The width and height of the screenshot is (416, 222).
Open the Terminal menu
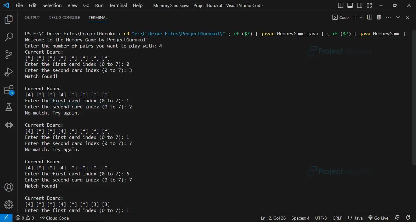pyautogui.click(x=118, y=5)
